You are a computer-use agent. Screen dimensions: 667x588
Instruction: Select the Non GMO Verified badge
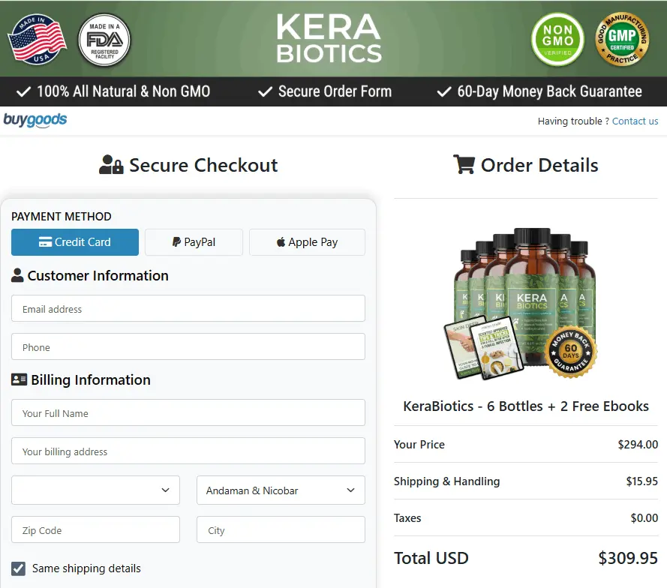pos(557,40)
